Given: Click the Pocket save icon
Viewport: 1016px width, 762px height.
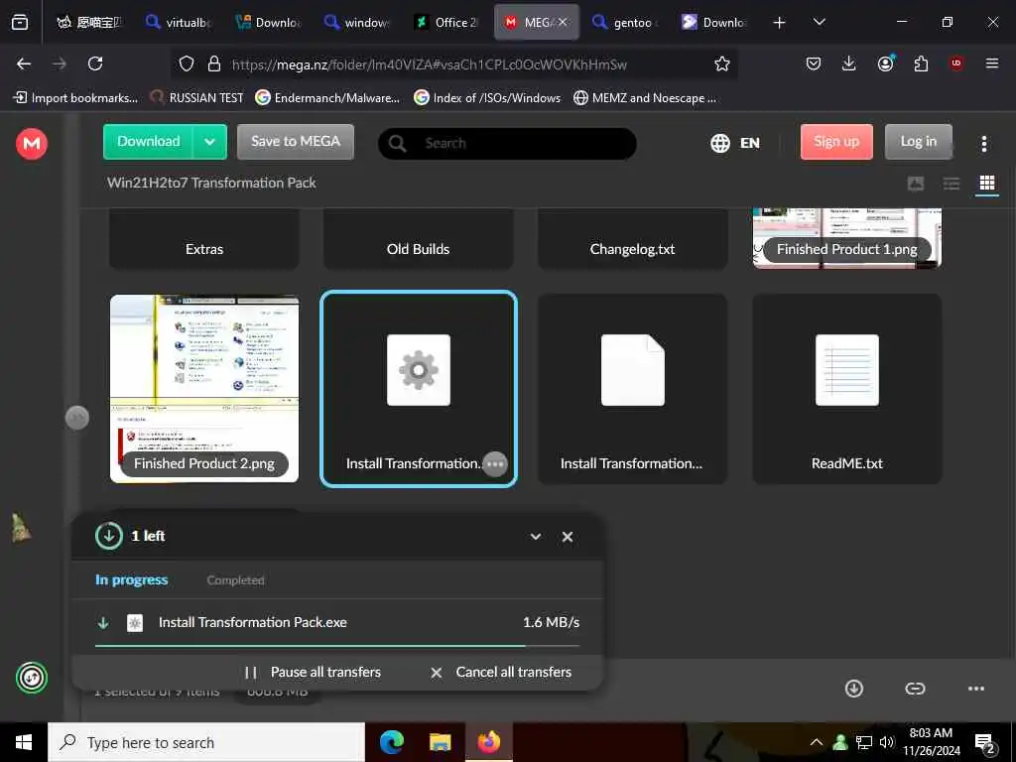Looking at the screenshot, I should click(814, 63).
